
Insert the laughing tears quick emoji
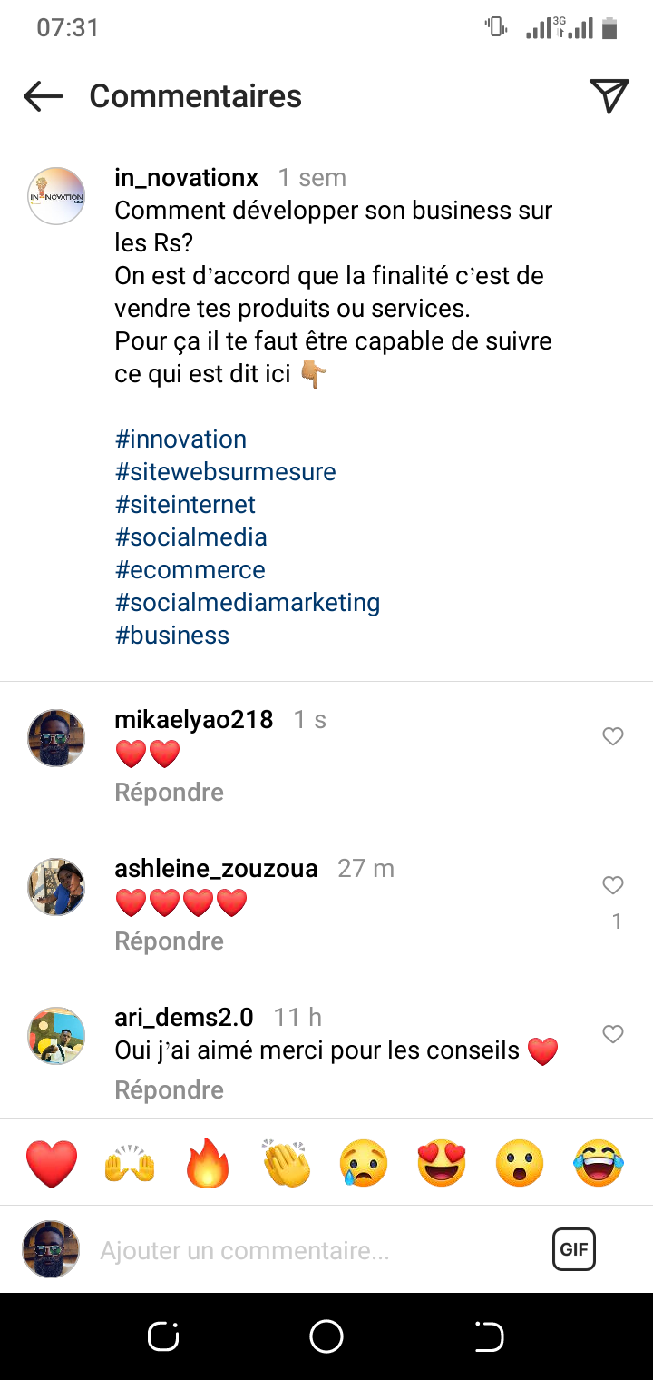click(599, 1163)
